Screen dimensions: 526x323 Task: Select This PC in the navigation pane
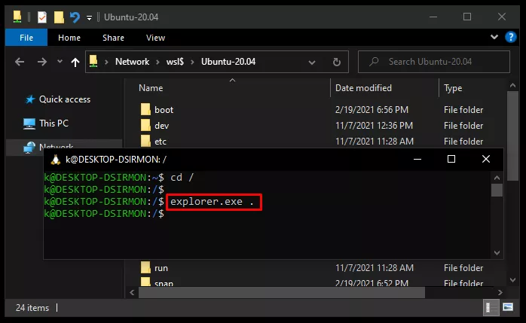pyautogui.click(x=54, y=123)
